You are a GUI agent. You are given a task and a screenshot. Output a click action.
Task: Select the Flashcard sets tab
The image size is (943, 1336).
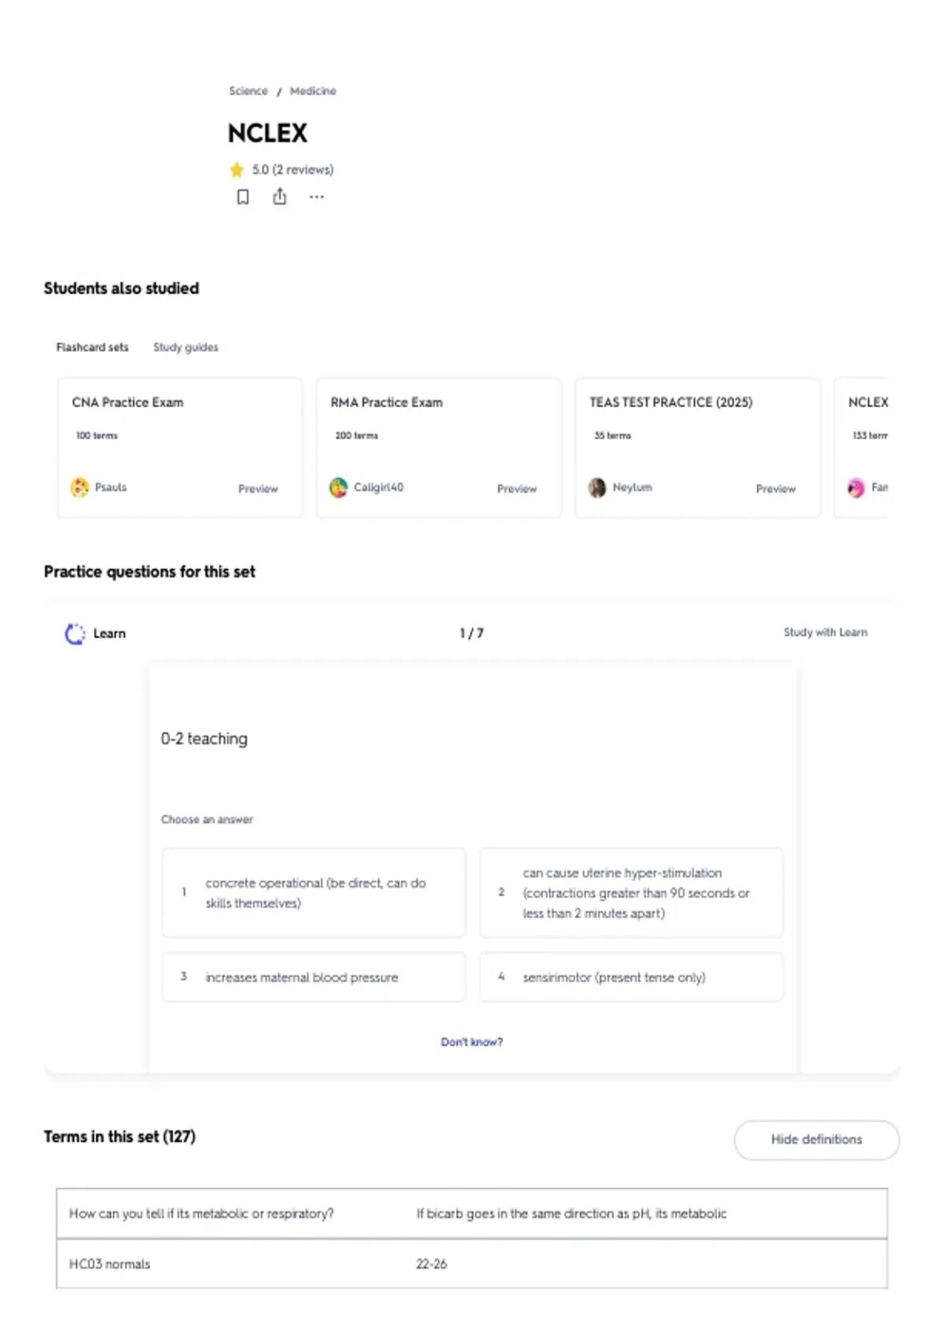(92, 347)
